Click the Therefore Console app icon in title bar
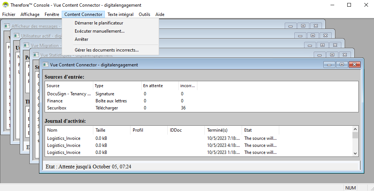Viewport: 374px width, 191px height. pos(6,5)
